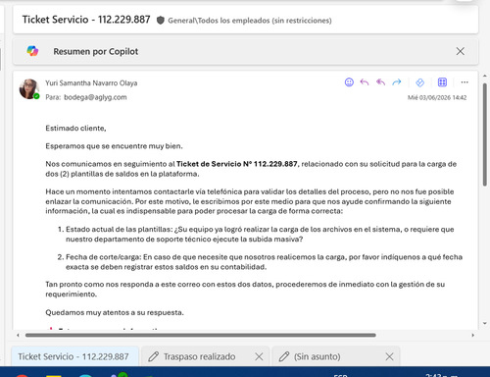Open the apps grid icon in the email header
Screen dimensions: 490x377
pos(442,82)
